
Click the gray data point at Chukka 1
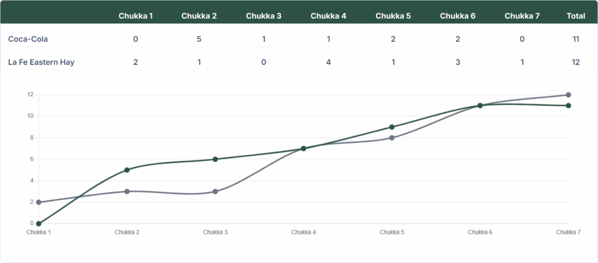[x=39, y=202]
